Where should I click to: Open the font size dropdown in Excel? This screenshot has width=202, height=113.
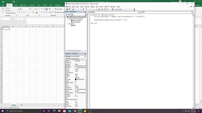(x=34, y=9)
